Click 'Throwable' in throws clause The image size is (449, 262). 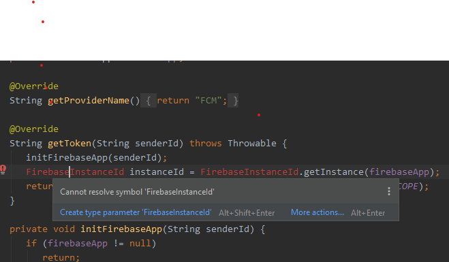tap(252, 144)
